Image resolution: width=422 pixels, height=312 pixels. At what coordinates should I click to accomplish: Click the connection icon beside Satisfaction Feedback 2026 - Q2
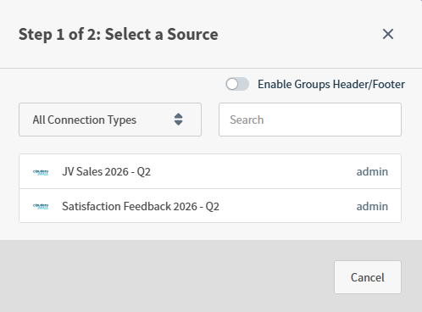coord(41,206)
